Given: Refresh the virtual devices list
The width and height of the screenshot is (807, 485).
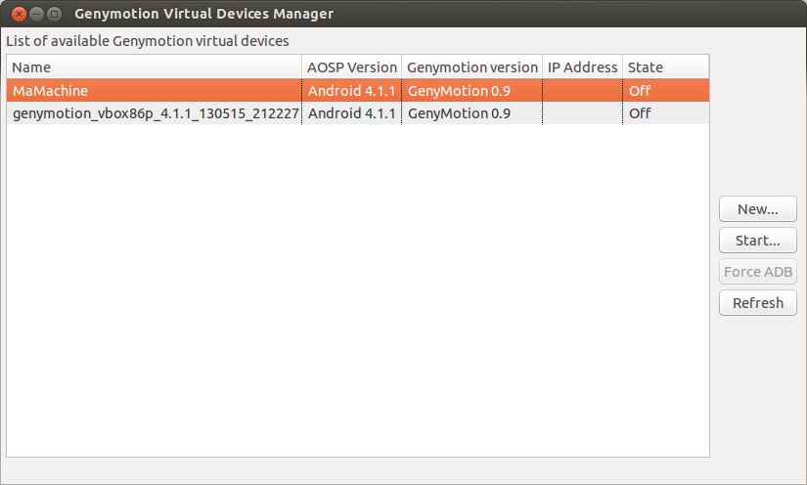Looking at the screenshot, I should click(x=757, y=303).
